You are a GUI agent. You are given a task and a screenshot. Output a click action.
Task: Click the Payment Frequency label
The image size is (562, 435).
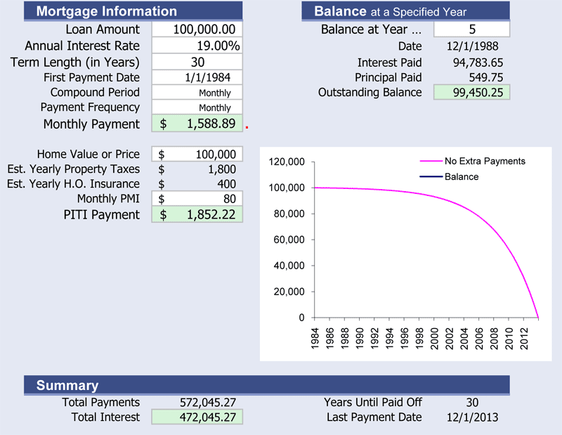[90, 108]
